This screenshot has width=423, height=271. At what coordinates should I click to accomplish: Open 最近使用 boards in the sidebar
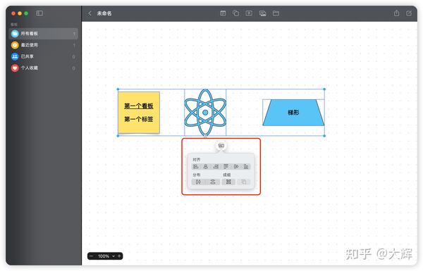coord(44,45)
